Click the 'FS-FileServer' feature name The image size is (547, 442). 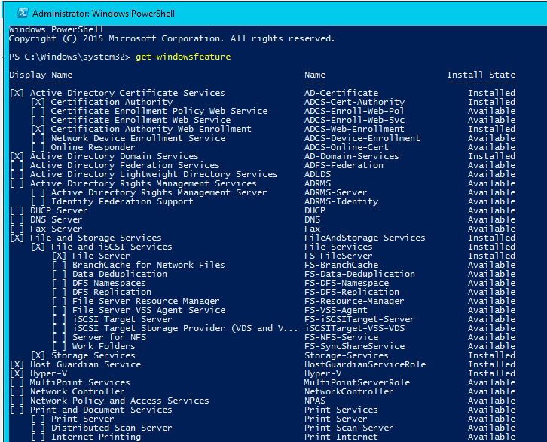point(338,256)
